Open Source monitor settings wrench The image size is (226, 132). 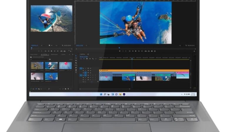coord(63,45)
